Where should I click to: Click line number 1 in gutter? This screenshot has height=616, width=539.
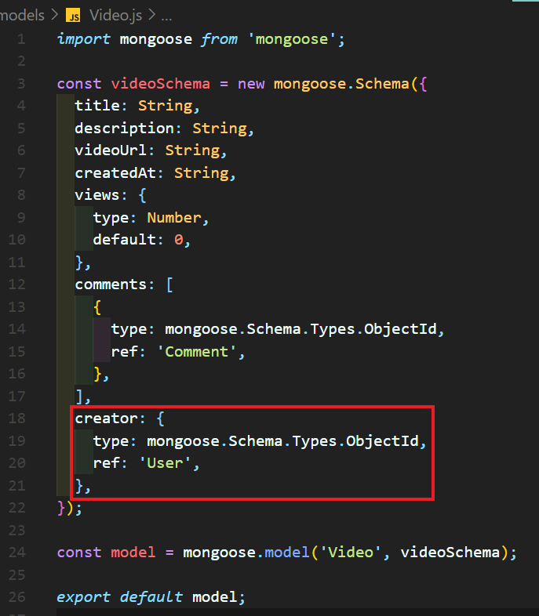[x=21, y=39]
